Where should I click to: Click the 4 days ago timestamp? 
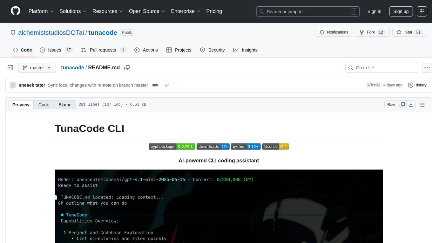click(x=393, y=85)
